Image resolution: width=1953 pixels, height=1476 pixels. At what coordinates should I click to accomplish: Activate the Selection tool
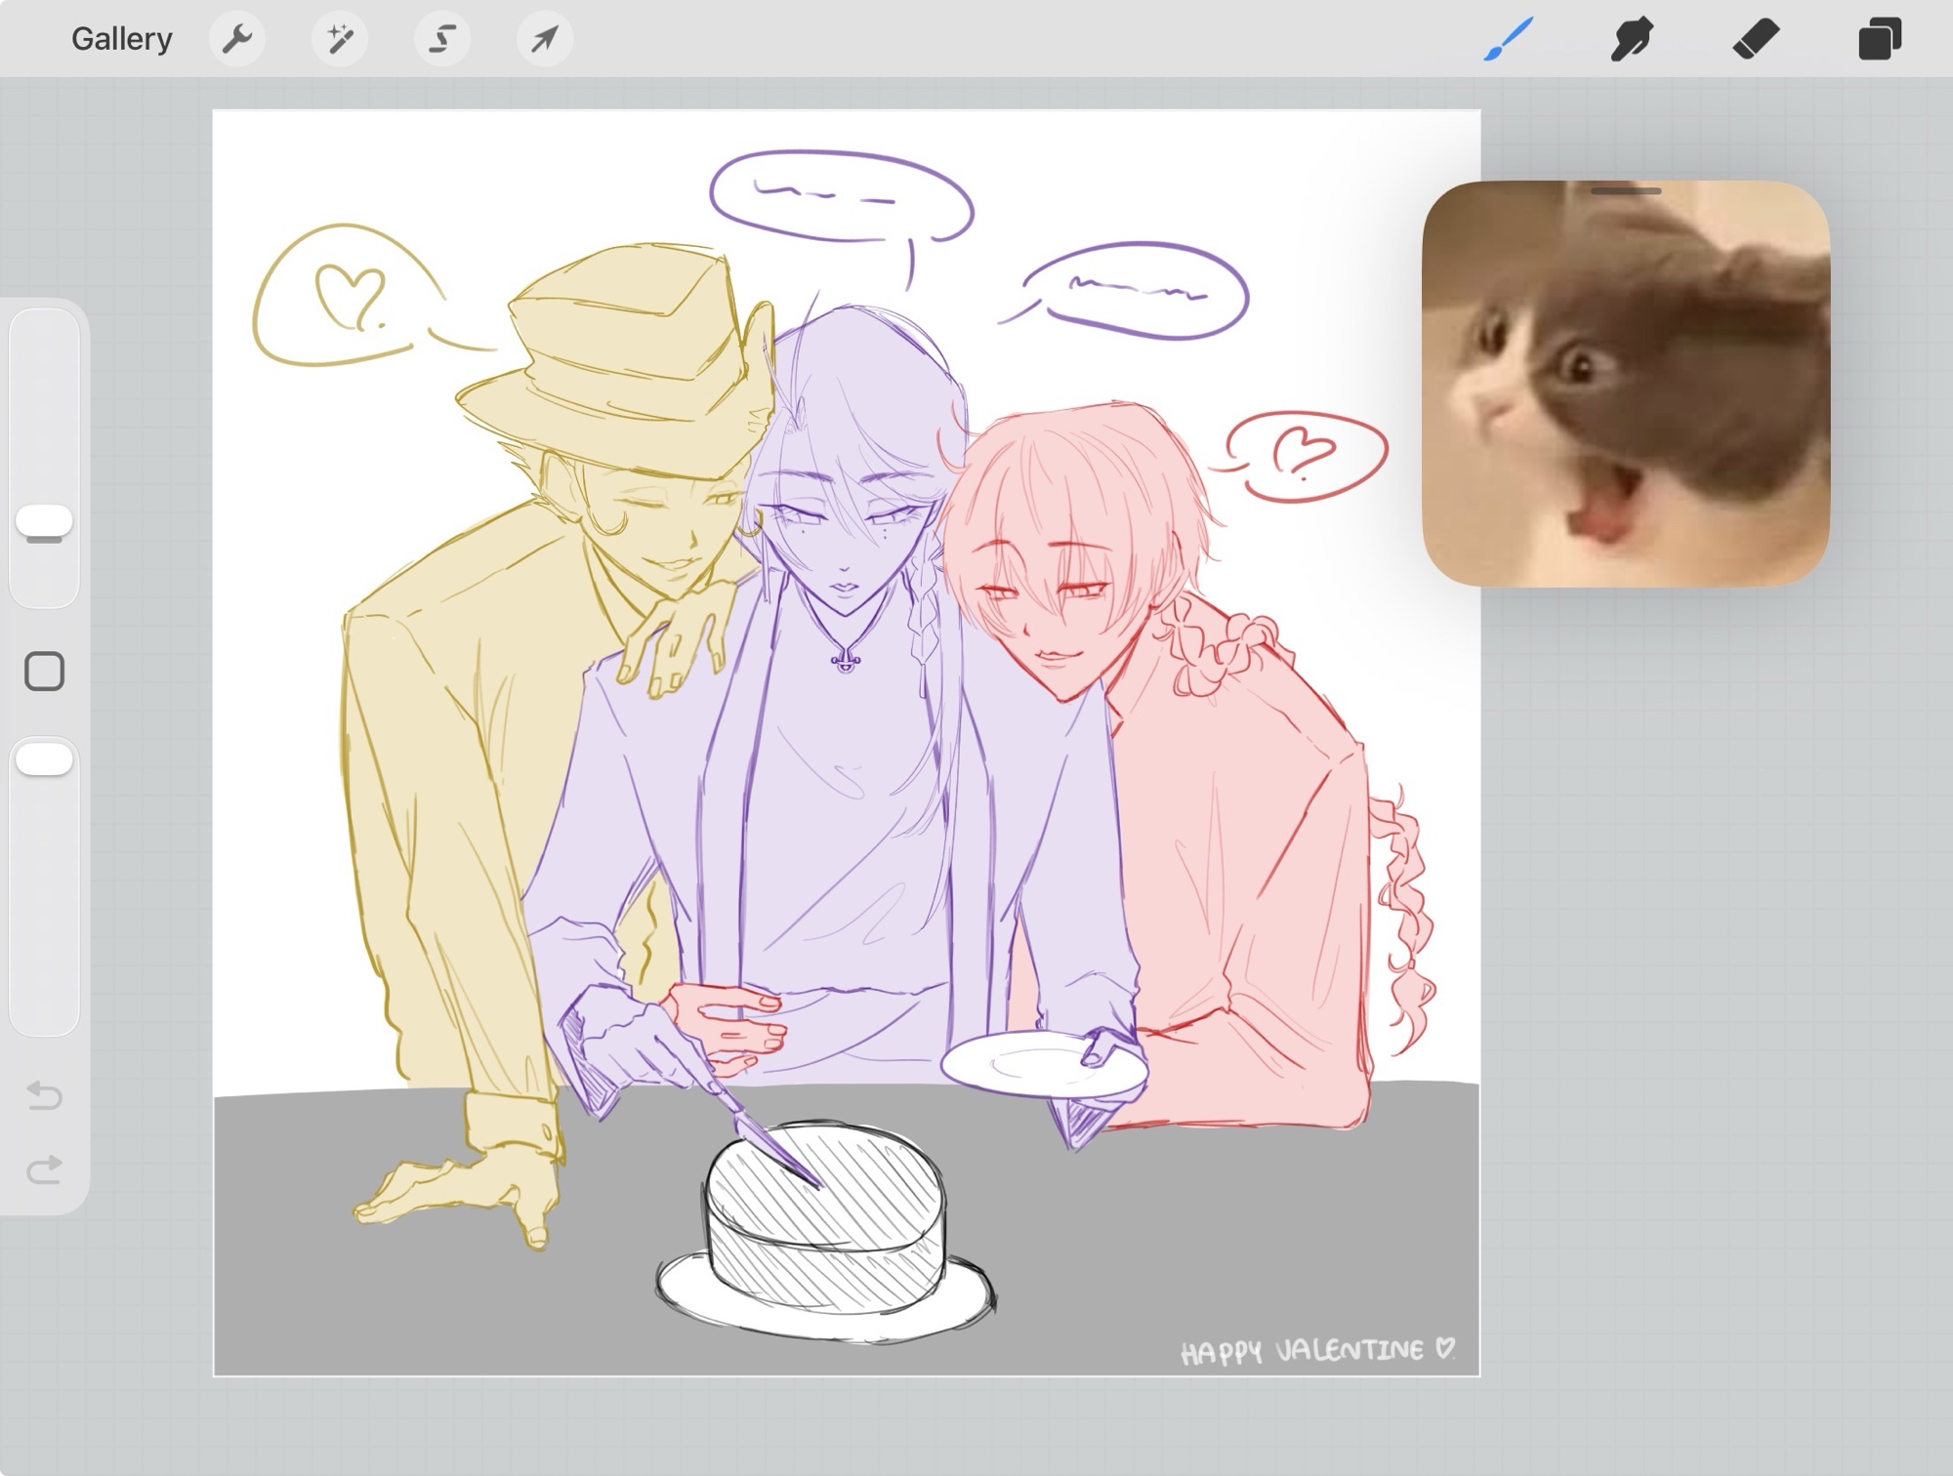pyautogui.click(x=442, y=39)
